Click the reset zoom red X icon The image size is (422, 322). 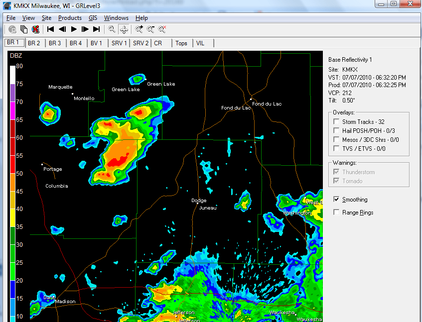point(162,29)
